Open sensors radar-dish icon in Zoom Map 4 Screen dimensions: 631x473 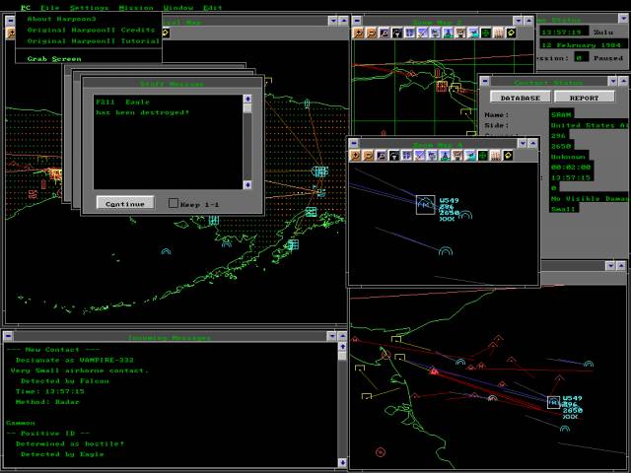[394, 156]
